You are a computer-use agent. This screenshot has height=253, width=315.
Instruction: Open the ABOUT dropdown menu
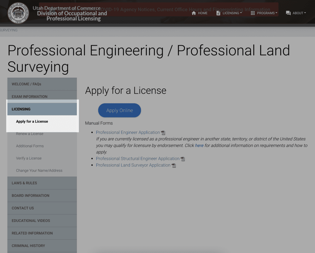[297, 13]
